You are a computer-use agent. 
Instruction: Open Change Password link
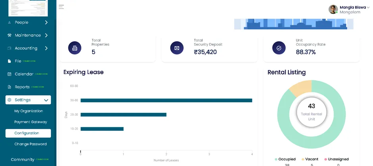click(31, 144)
